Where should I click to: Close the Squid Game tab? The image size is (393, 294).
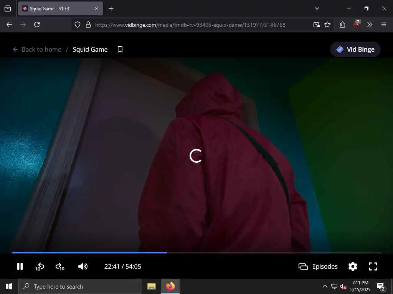(96, 8)
